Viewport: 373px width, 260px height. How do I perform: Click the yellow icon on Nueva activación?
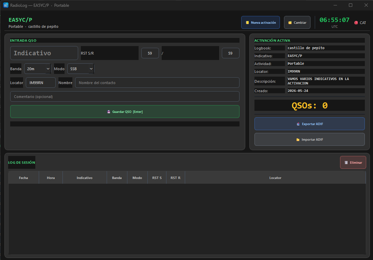tap(247, 23)
